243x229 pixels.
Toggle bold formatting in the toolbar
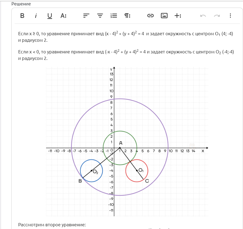(22, 16)
